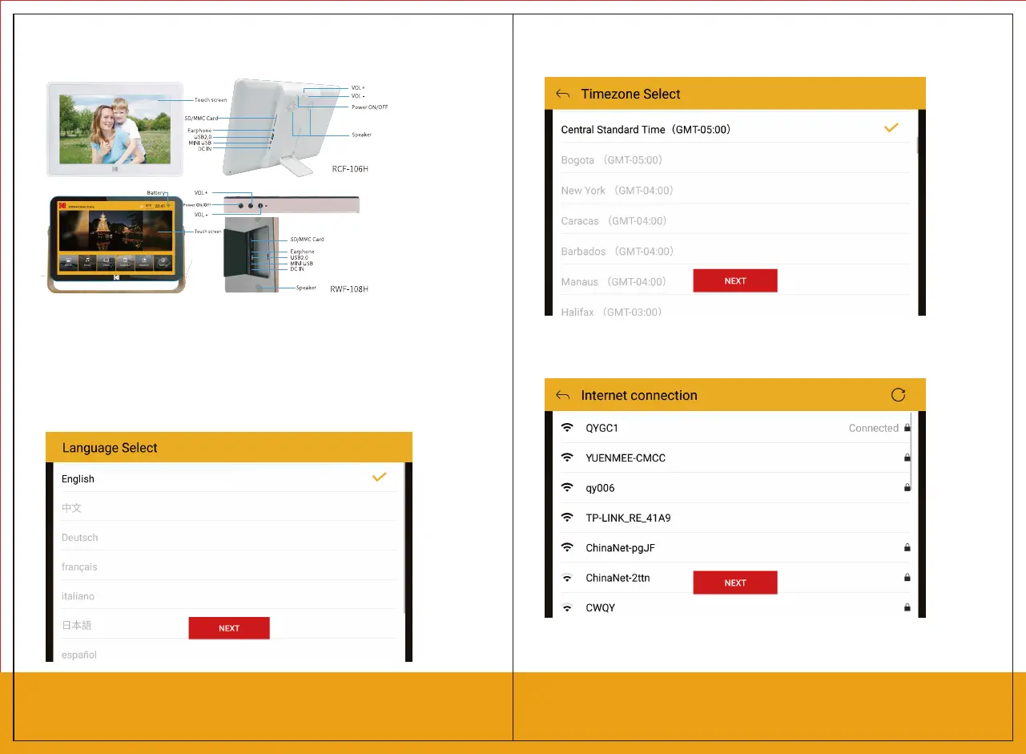
Task: Open Settings gear on device home screen
Action: tap(163, 261)
